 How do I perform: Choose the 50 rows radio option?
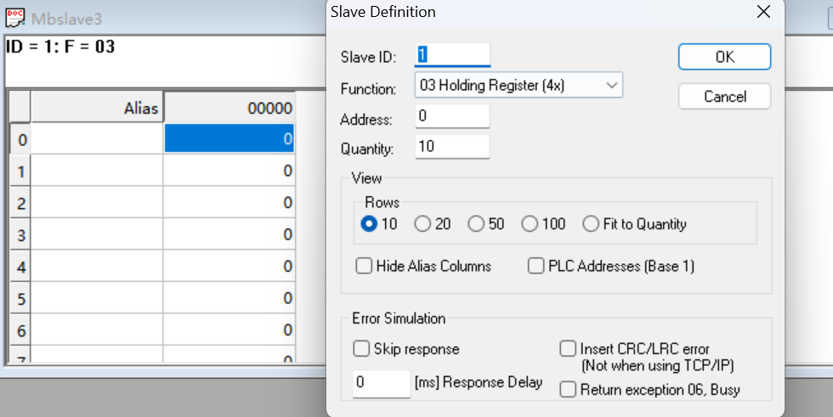[x=476, y=224]
